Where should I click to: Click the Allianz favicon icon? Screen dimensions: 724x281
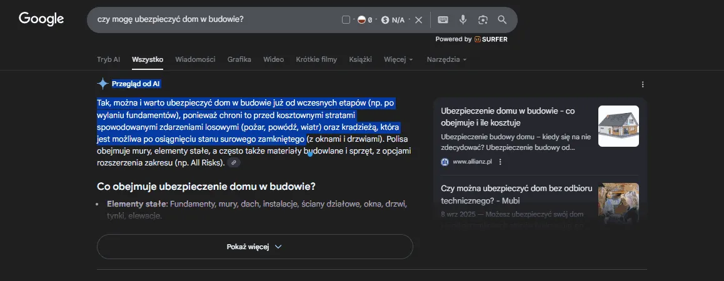click(445, 162)
